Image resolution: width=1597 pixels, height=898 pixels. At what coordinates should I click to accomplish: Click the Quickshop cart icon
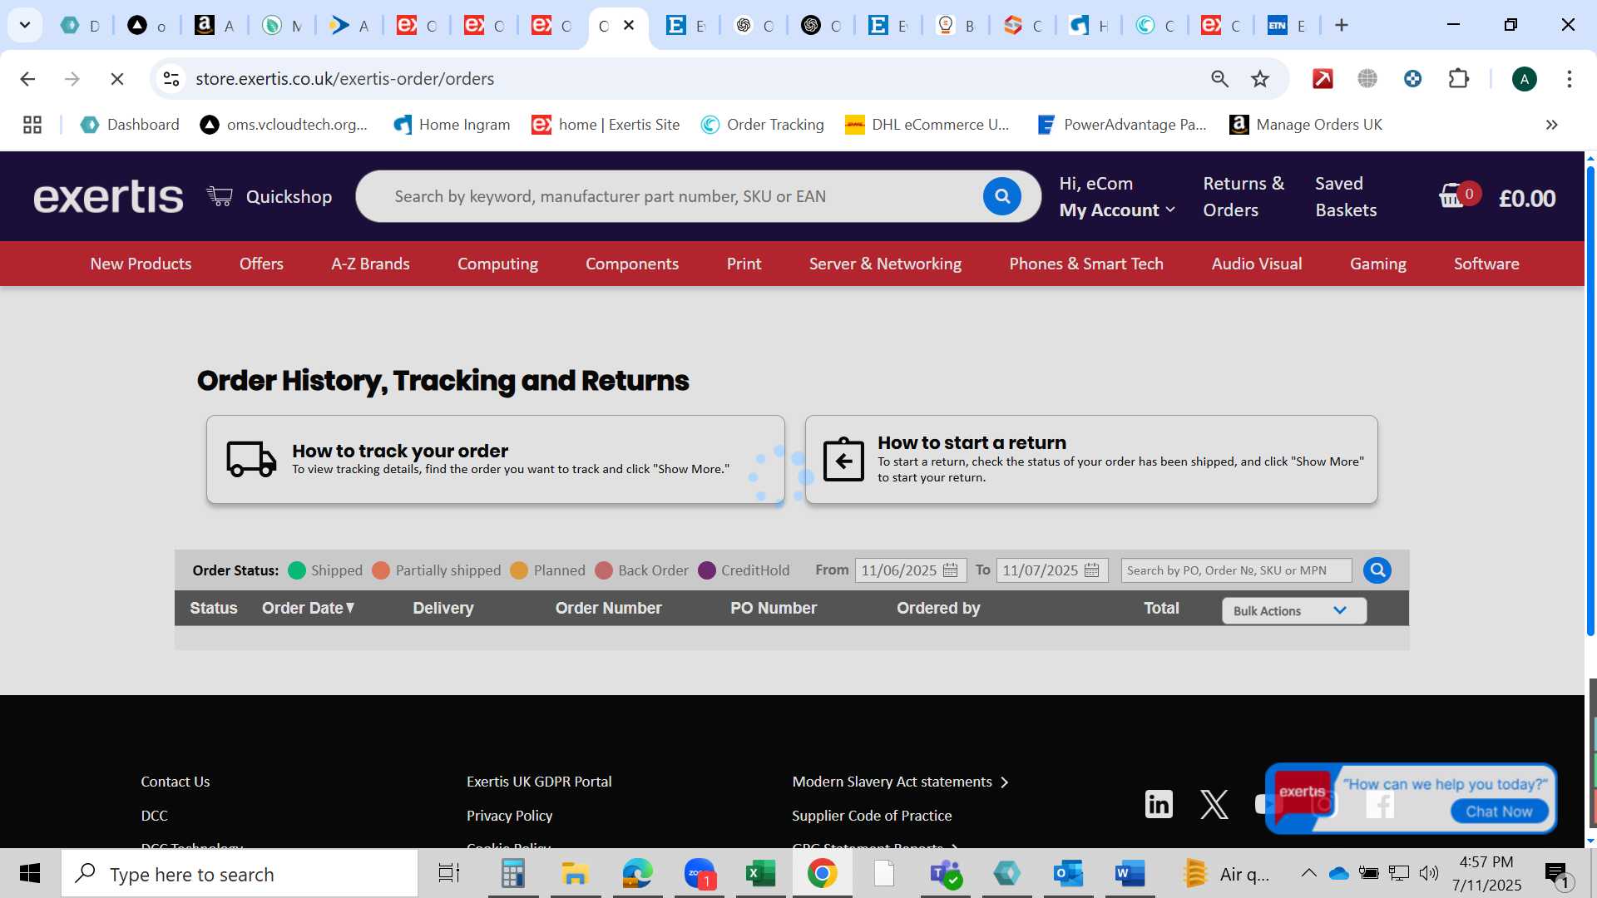click(x=220, y=196)
